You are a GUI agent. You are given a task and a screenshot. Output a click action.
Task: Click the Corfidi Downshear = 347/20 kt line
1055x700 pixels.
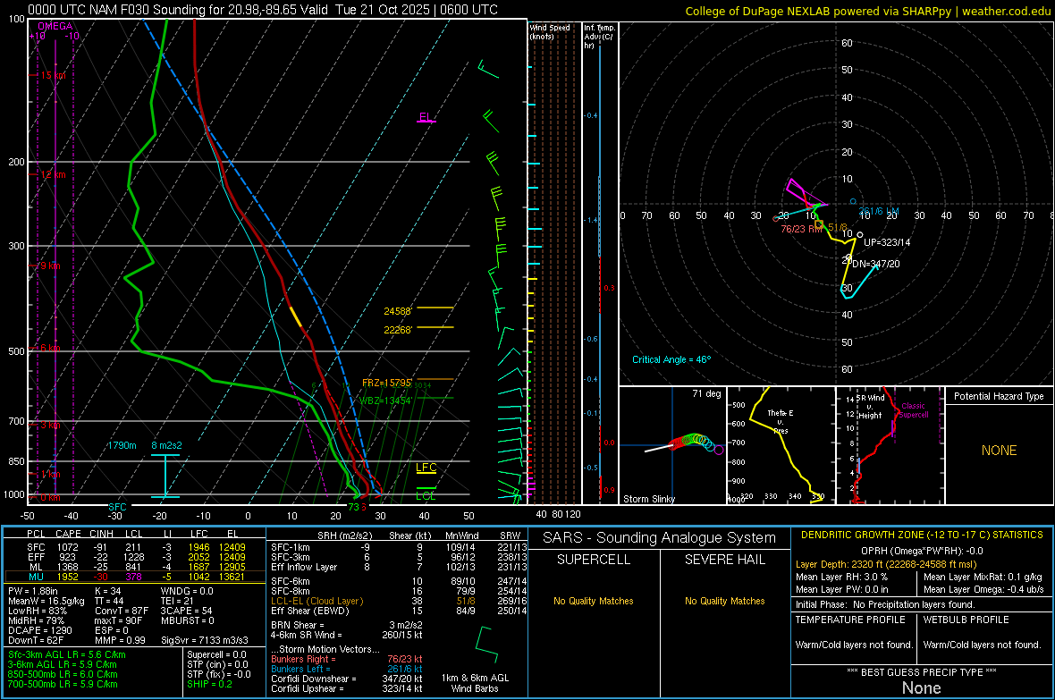coord(347,679)
